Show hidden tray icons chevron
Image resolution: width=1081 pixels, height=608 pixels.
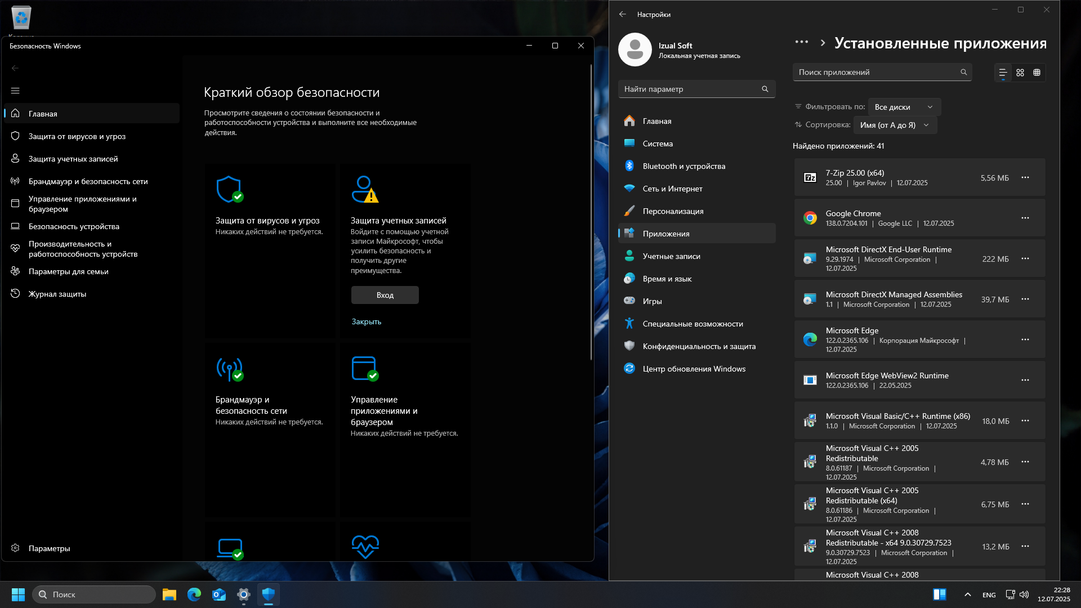[x=967, y=594]
